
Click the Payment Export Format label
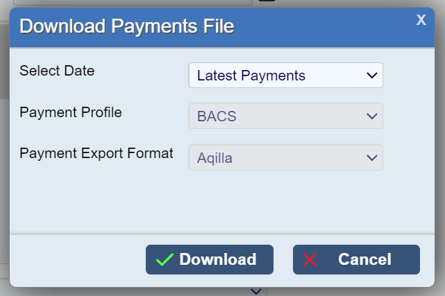click(x=96, y=153)
